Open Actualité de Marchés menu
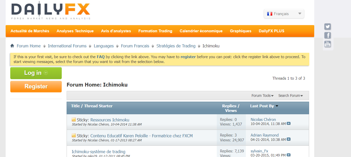351x157 pixels. coord(30,31)
